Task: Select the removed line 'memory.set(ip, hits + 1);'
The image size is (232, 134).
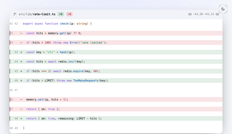Action: coord(116,99)
